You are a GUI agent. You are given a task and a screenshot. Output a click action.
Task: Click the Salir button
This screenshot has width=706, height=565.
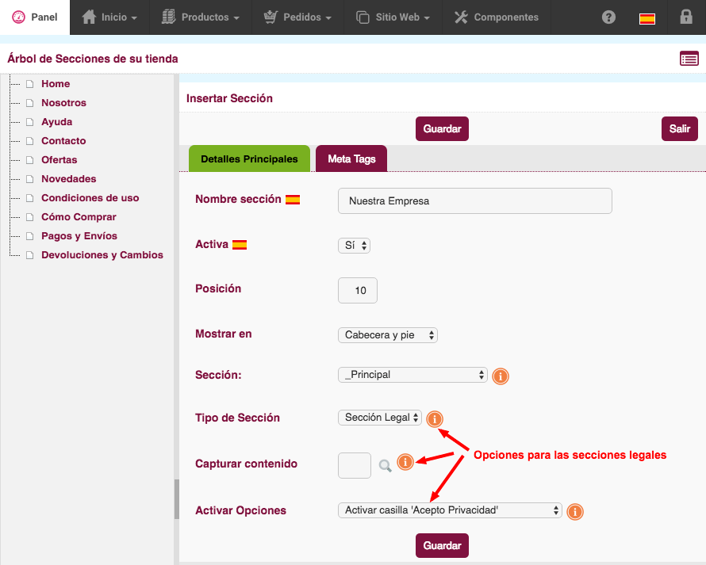(x=680, y=129)
